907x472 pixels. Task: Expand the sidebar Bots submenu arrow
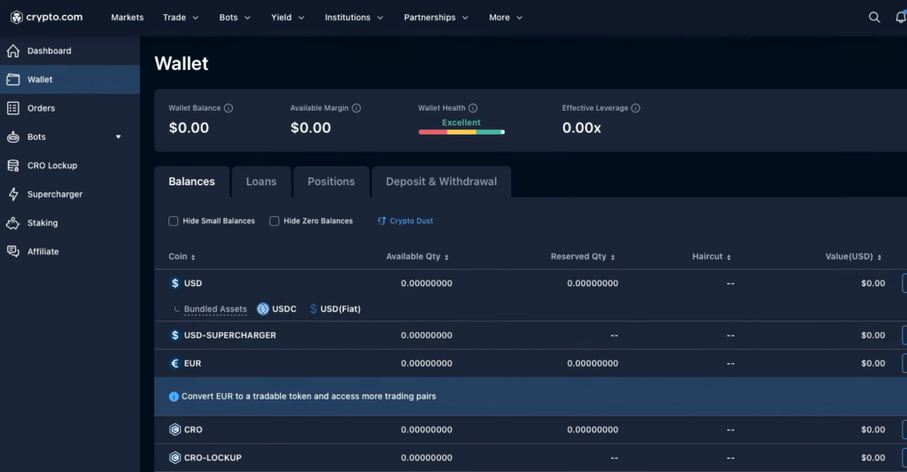[118, 137]
